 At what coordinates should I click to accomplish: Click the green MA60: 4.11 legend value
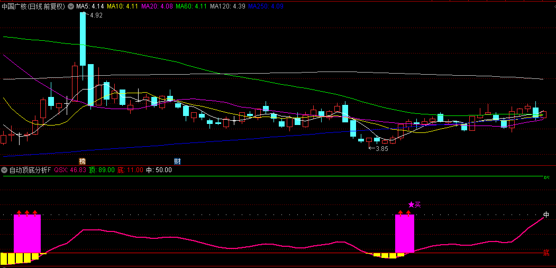point(191,6)
